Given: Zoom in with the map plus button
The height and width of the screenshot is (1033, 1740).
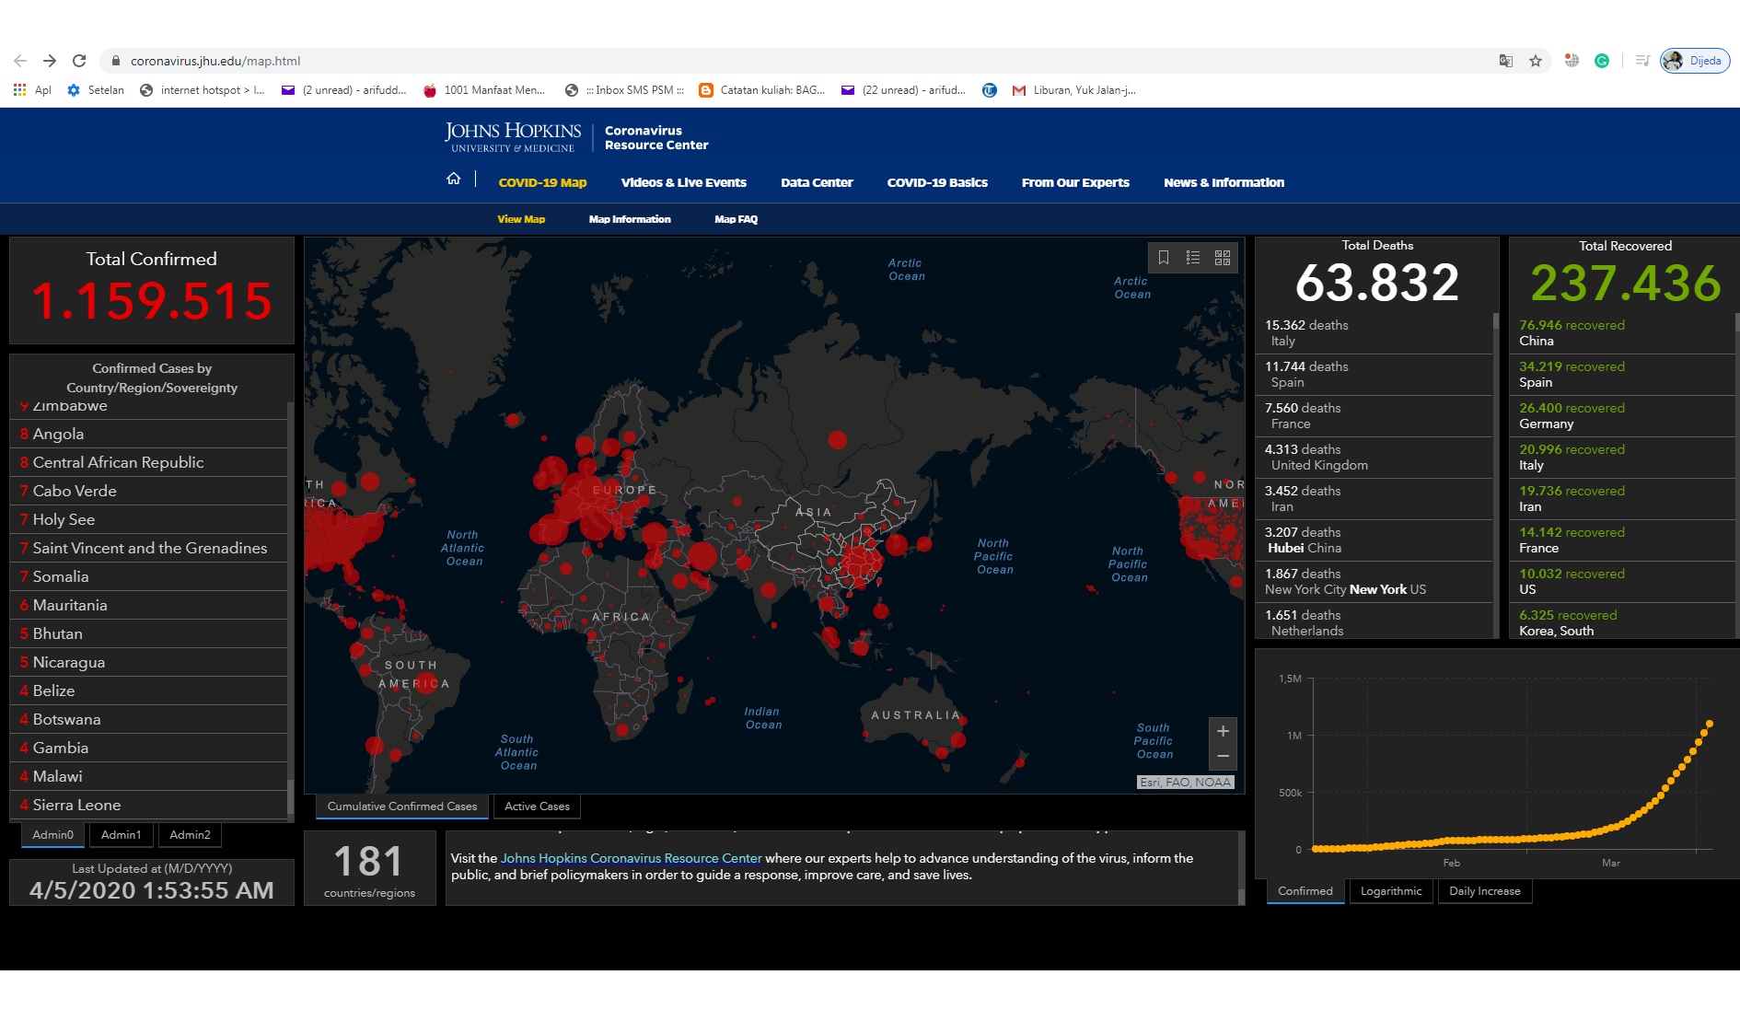Looking at the screenshot, I should tap(1223, 731).
